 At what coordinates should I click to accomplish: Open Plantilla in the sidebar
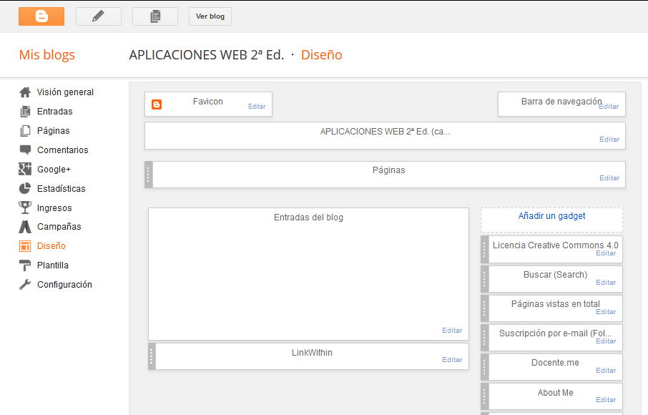52,265
